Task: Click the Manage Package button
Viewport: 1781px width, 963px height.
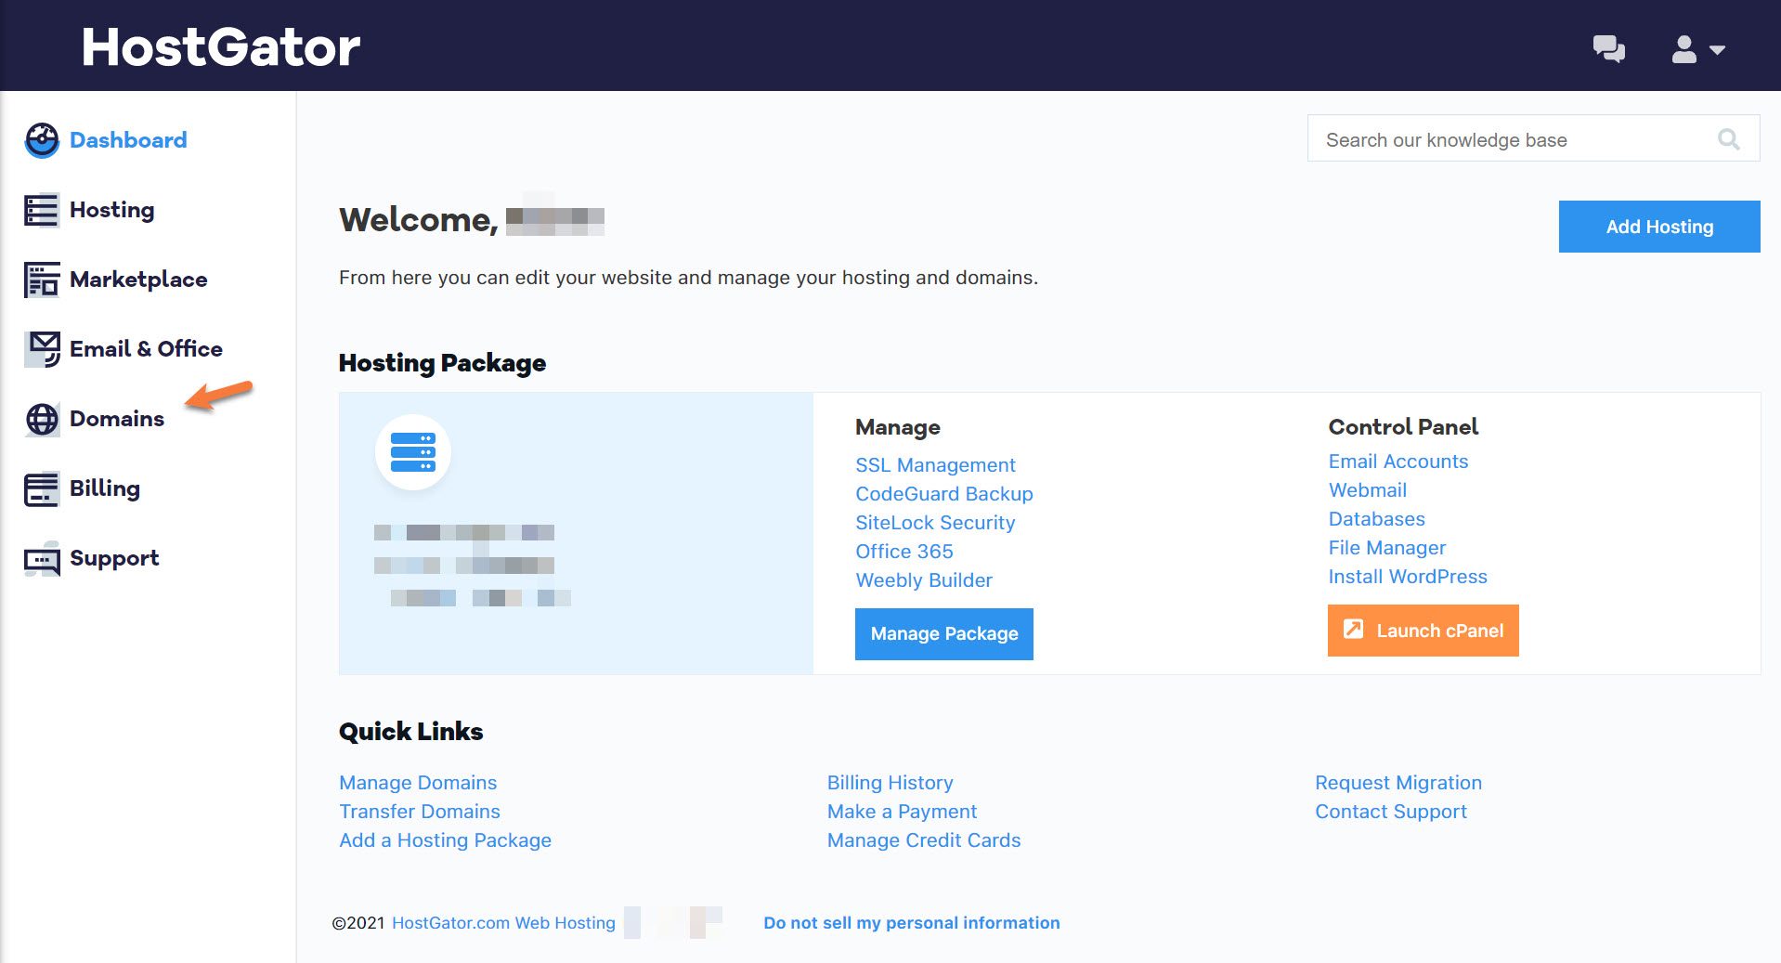Action: pos(943,634)
